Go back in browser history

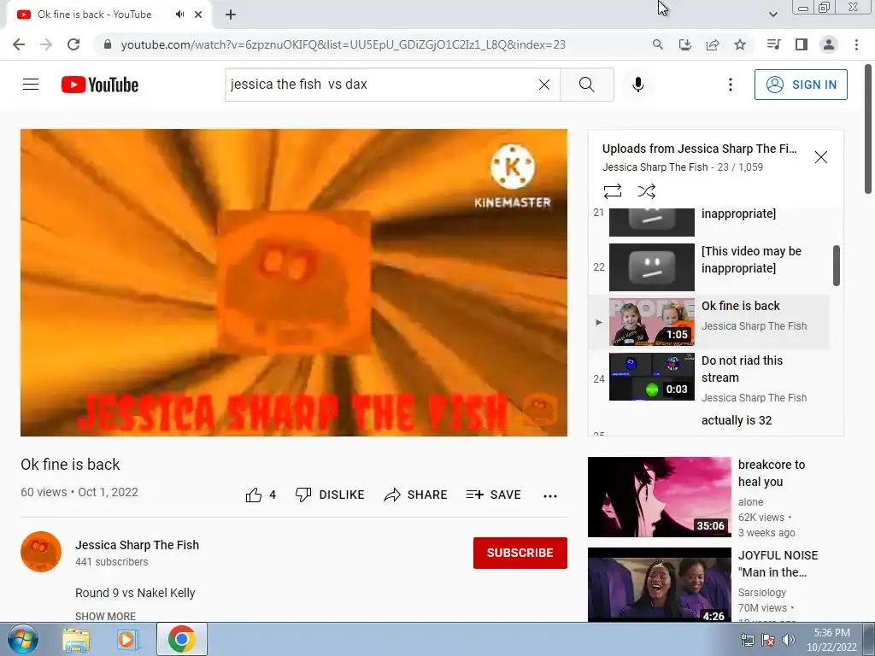click(x=19, y=44)
